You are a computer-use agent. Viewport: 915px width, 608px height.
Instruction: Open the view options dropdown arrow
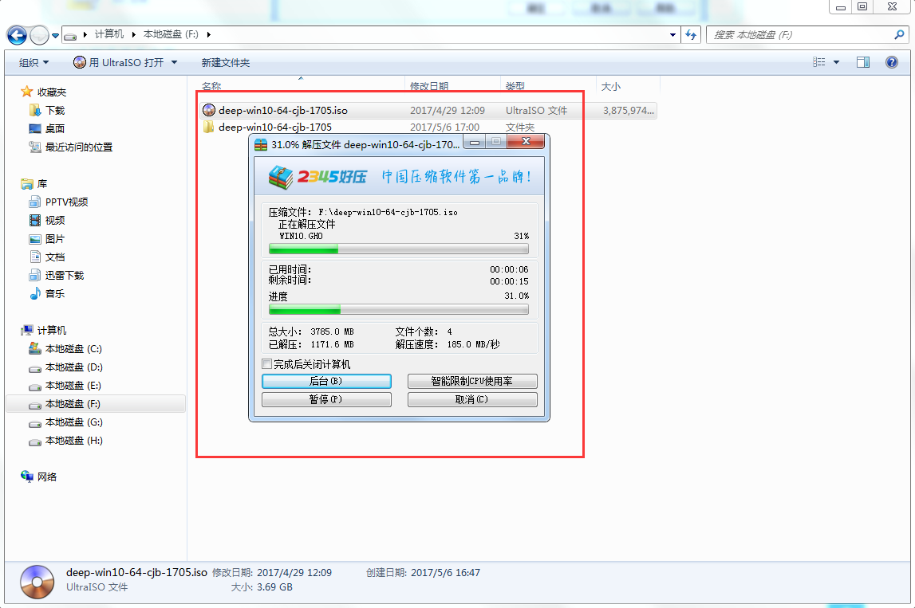point(836,62)
